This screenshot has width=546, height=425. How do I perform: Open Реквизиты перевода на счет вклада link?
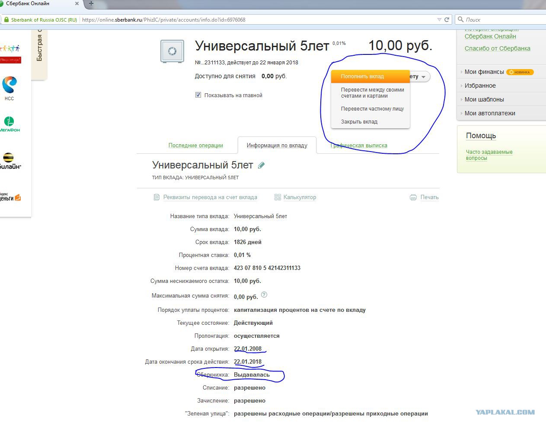coord(210,197)
